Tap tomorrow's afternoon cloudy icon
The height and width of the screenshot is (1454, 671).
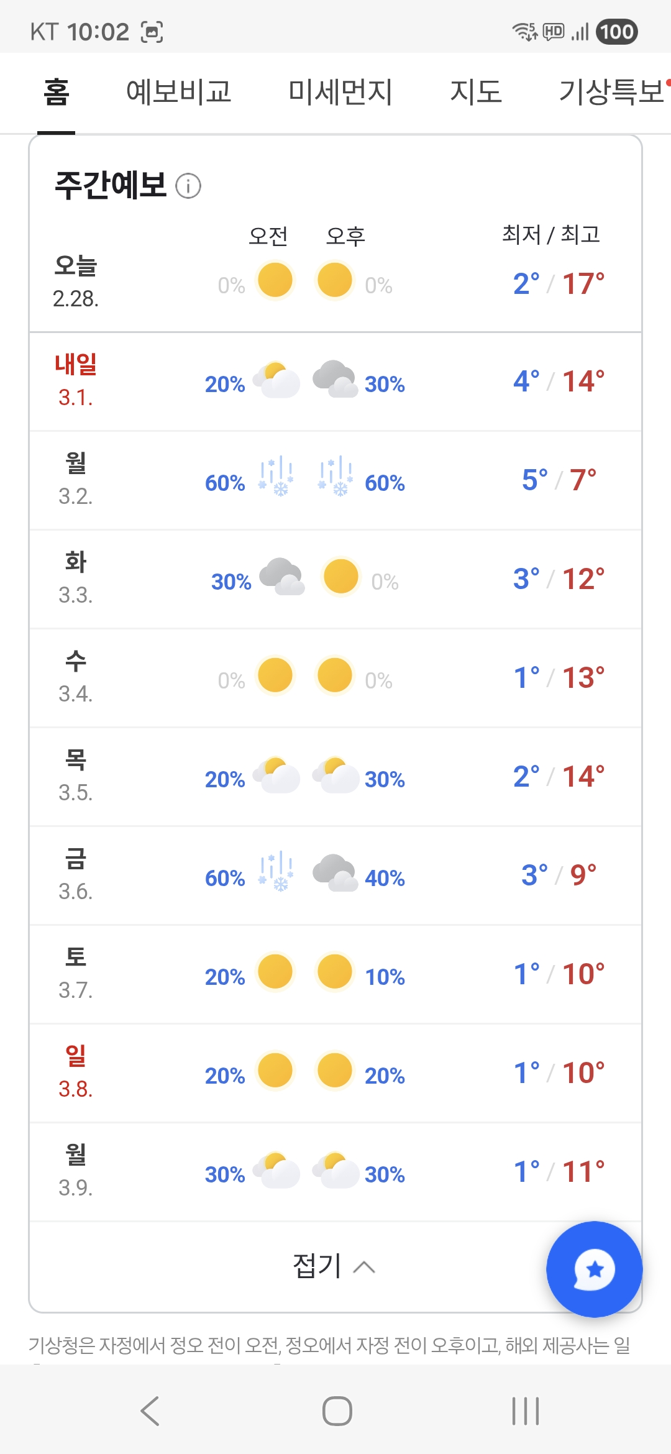click(x=335, y=379)
